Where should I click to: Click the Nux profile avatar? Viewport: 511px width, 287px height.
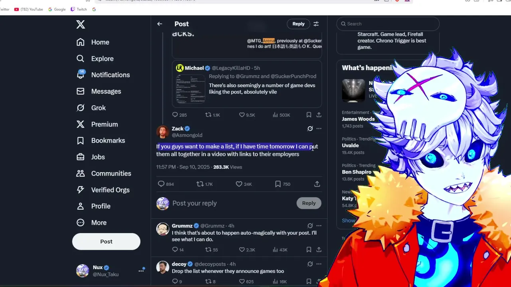click(83, 271)
